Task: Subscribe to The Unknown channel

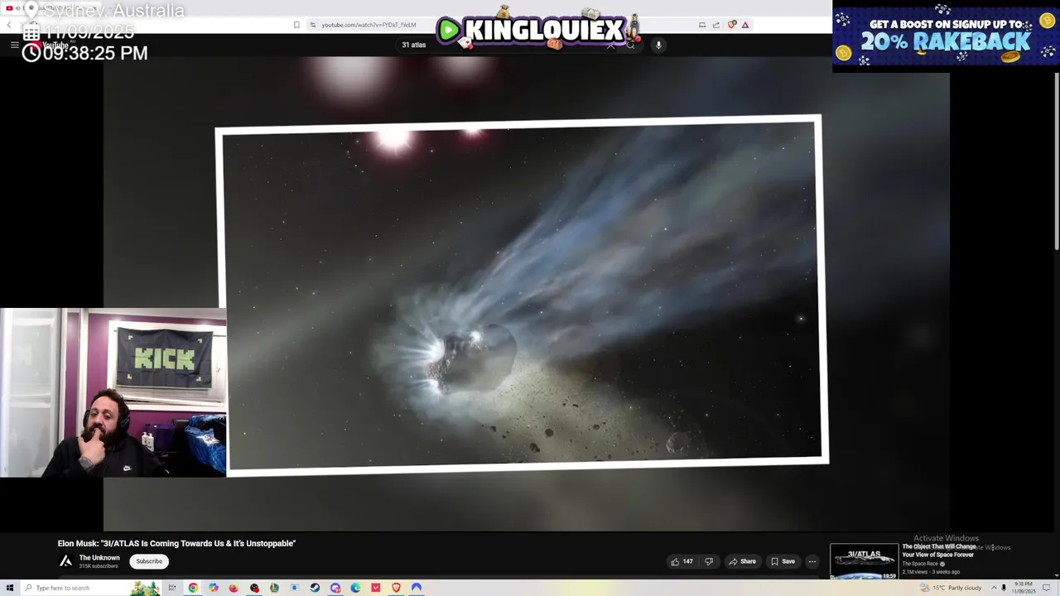Action: pos(149,561)
